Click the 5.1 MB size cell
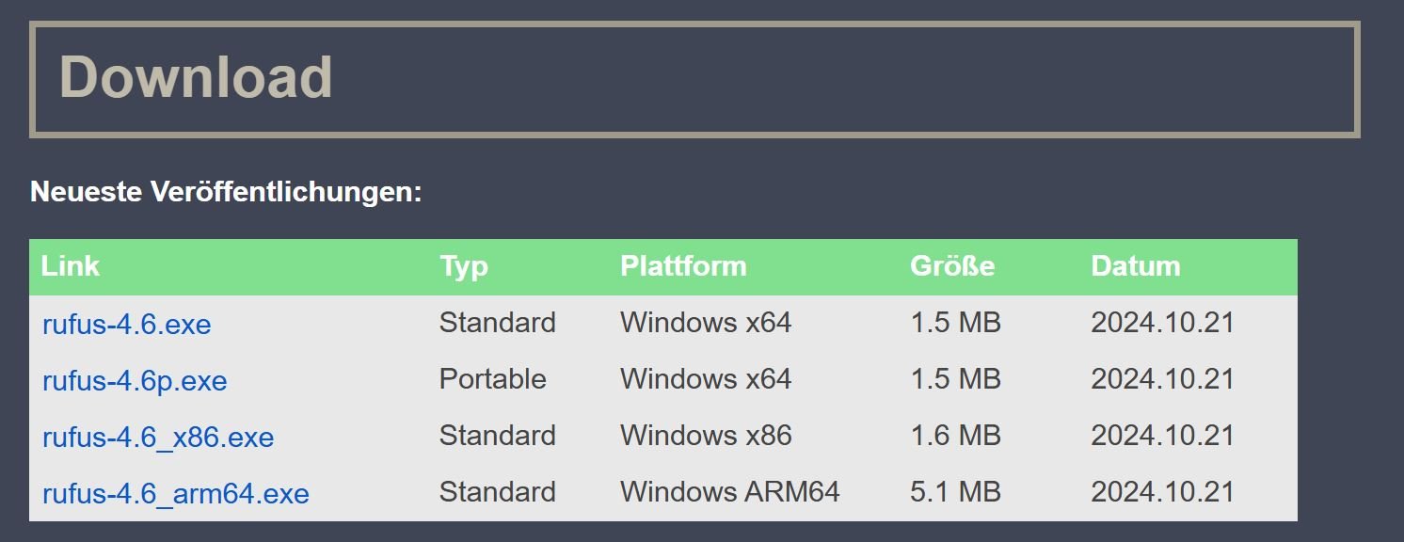Viewport: 1404px width, 542px height. tap(955, 492)
